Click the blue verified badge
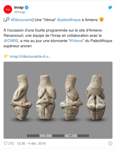Image resolution: width=117 pixels, height=149 pixels. click(x=26, y=7)
